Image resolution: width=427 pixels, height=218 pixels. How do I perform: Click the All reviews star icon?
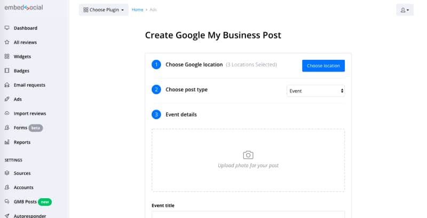click(x=7, y=42)
